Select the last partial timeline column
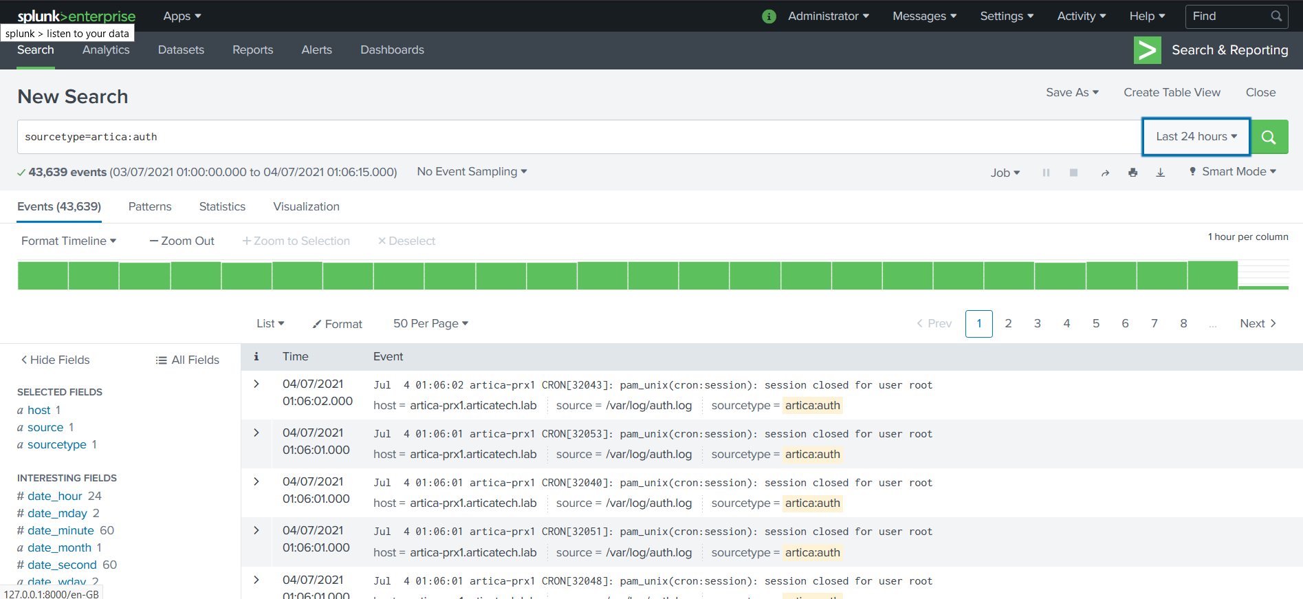Viewport: 1303px width, 599px height. coord(1263,287)
